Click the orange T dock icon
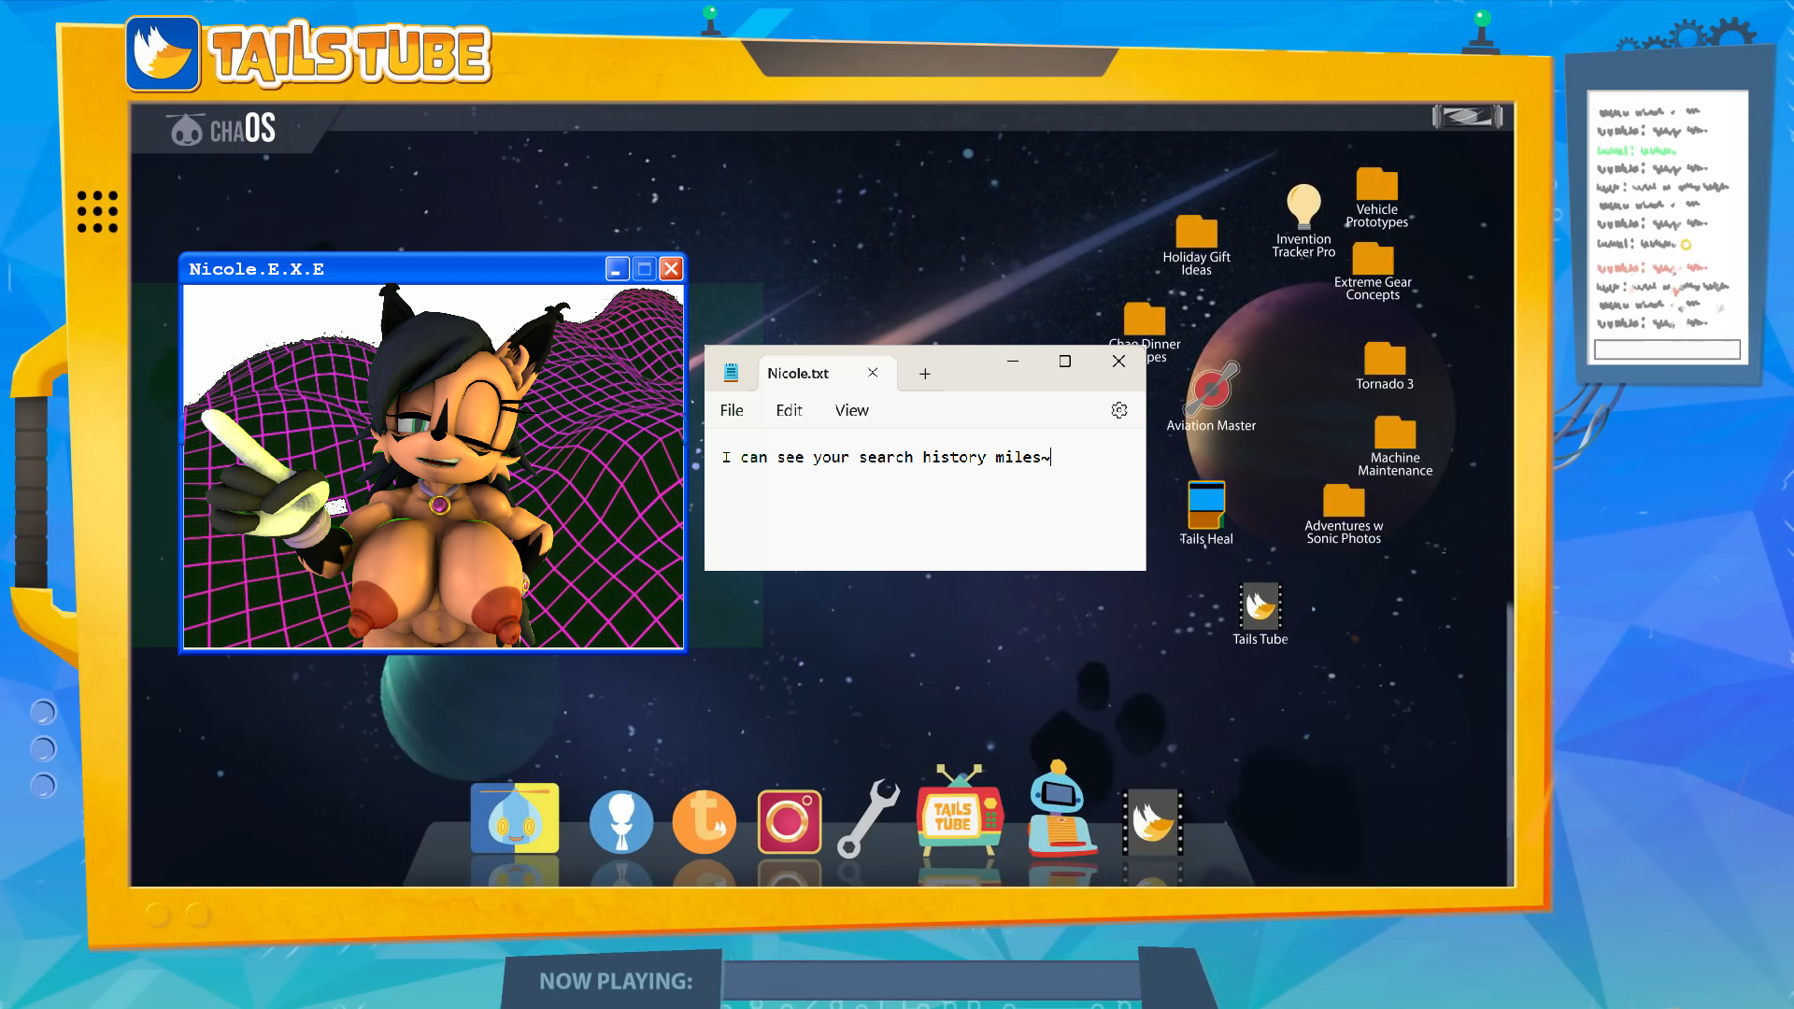Screen dimensions: 1794x1009 coord(705,822)
